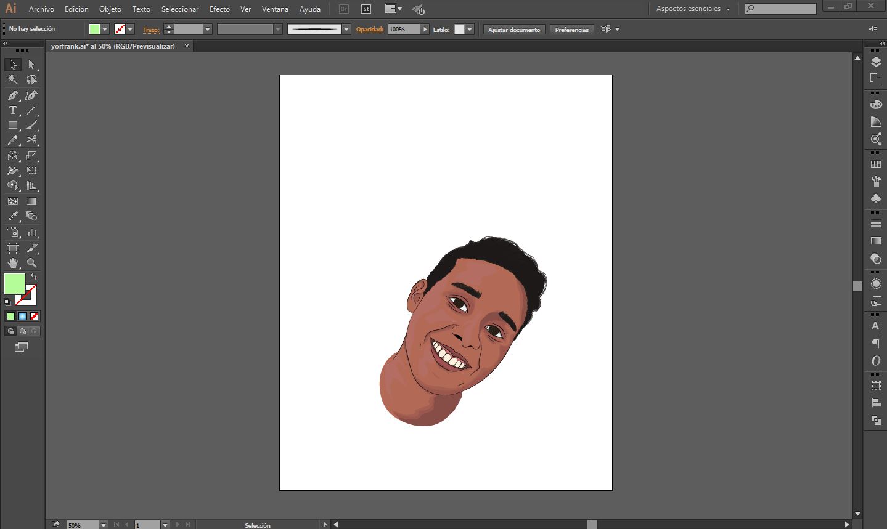Click the opacity 100% input field

click(x=404, y=30)
